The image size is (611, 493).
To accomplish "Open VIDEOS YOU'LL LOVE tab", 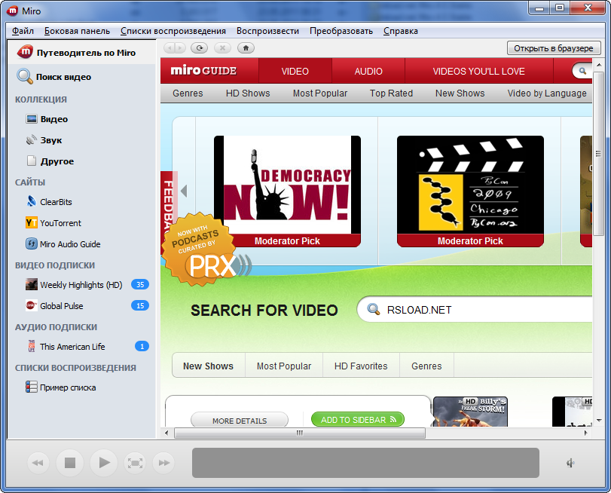I will tap(479, 71).
